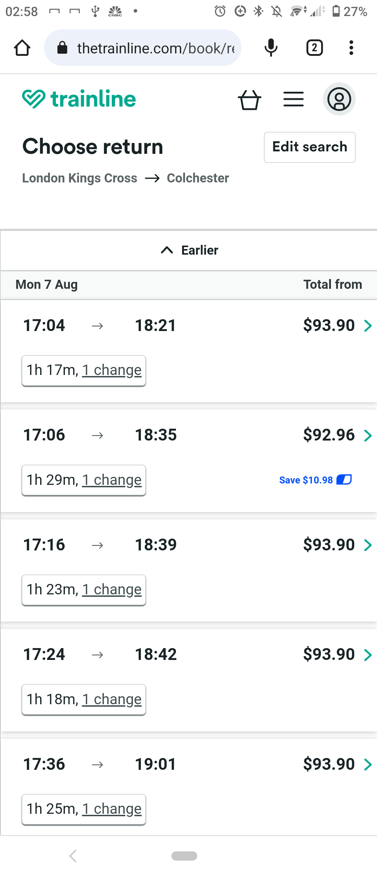
Task: Expand Earlier train times
Action: 189,250
